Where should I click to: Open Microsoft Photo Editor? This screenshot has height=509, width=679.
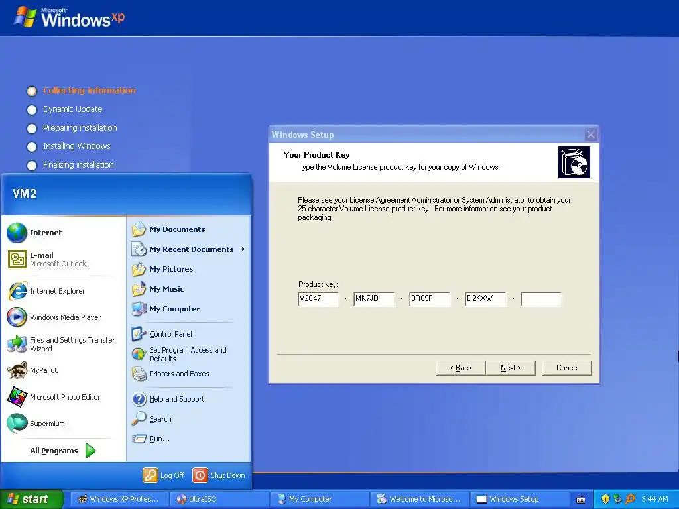64,397
